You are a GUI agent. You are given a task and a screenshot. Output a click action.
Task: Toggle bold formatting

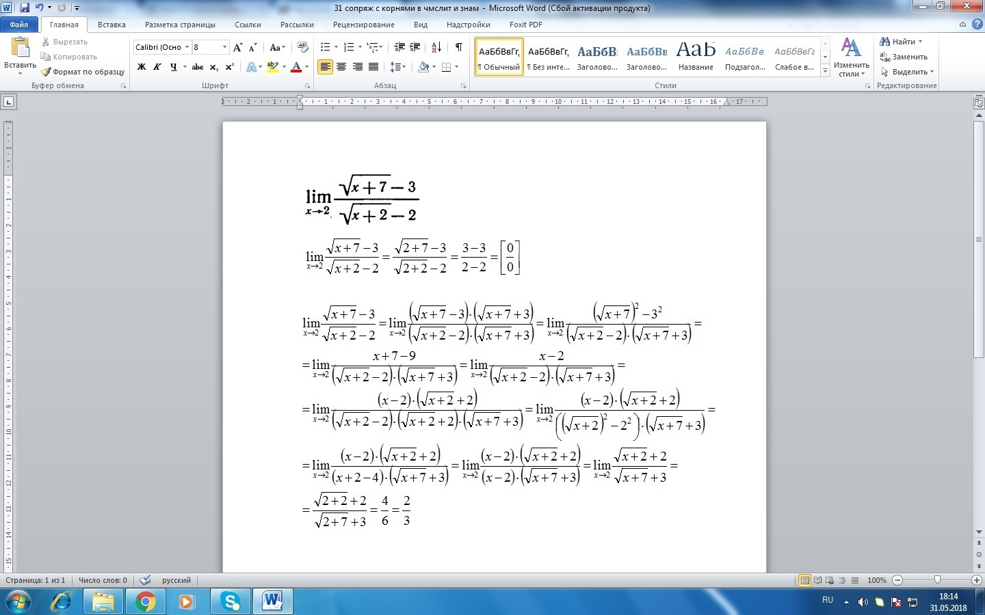coord(142,67)
